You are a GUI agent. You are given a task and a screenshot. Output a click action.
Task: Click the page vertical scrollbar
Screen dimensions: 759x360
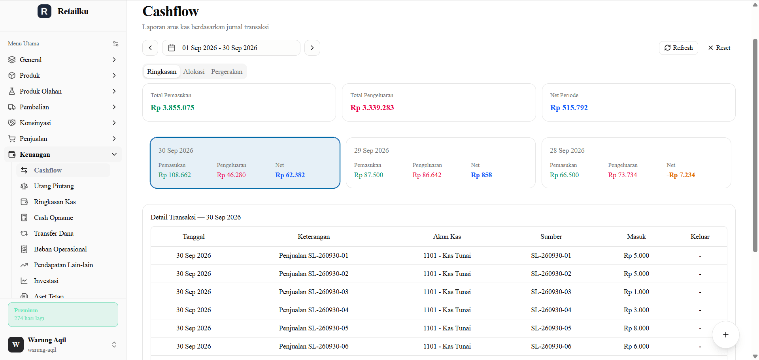755,145
